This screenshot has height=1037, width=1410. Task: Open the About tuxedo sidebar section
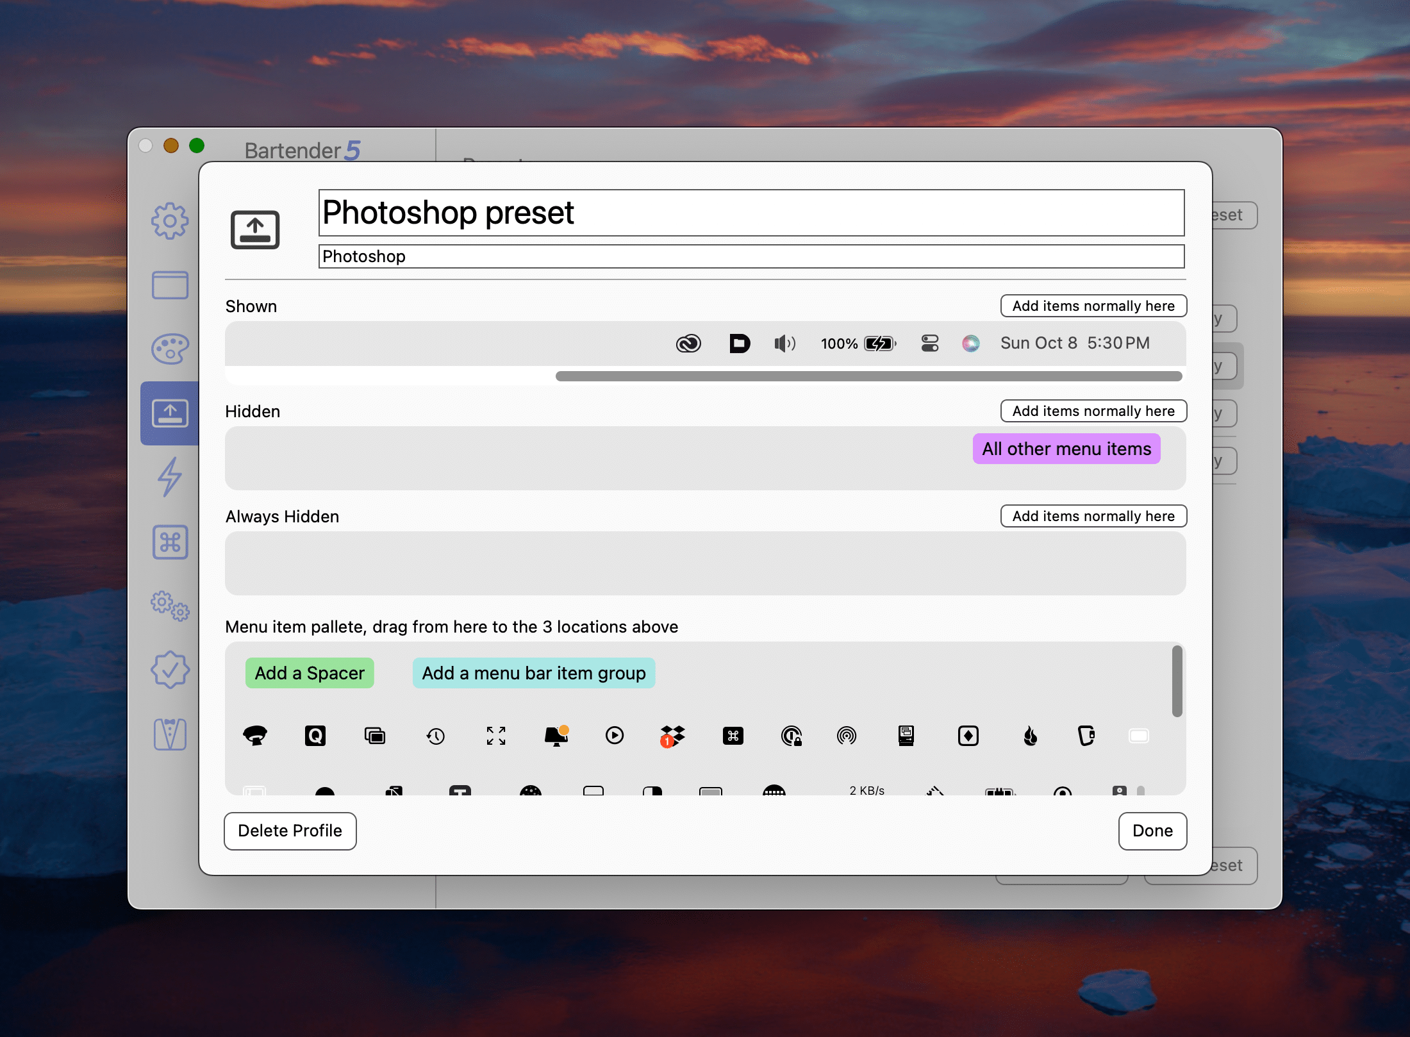(170, 734)
